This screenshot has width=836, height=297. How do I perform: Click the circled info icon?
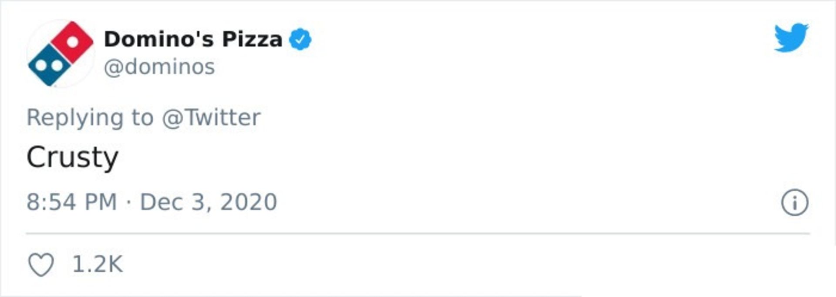click(795, 203)
